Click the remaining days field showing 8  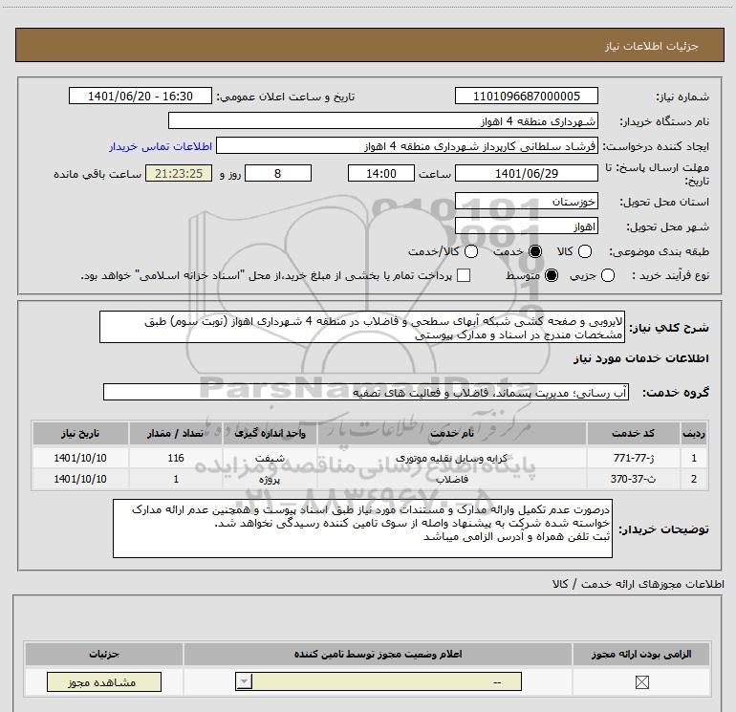tap(278, 173)
